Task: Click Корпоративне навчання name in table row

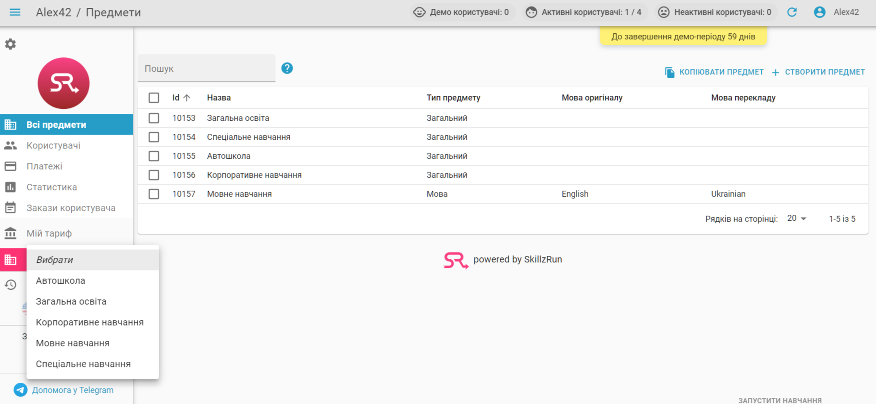Action: pyautogui.click(x=254, y=175)
